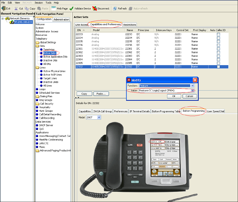Toggle Auto Called ID for DN 22304

click(218, 60)
